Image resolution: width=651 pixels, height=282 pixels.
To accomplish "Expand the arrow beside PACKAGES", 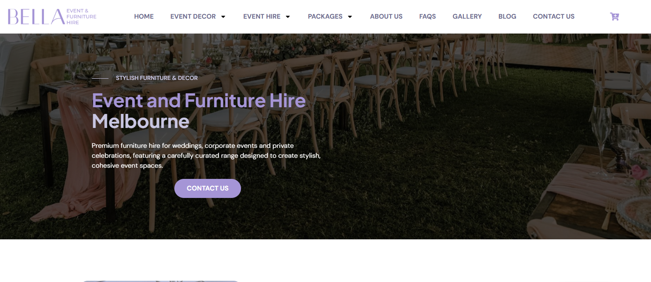I will [x=350, y=17].
